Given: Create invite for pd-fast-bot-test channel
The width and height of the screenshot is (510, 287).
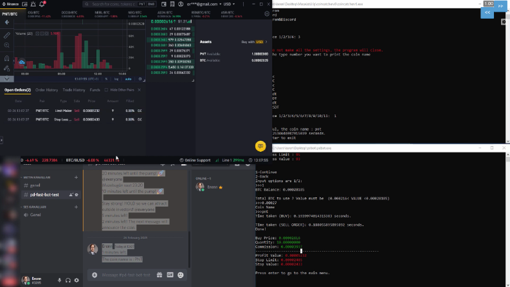Looking at the screenshot, I should 71,194.
